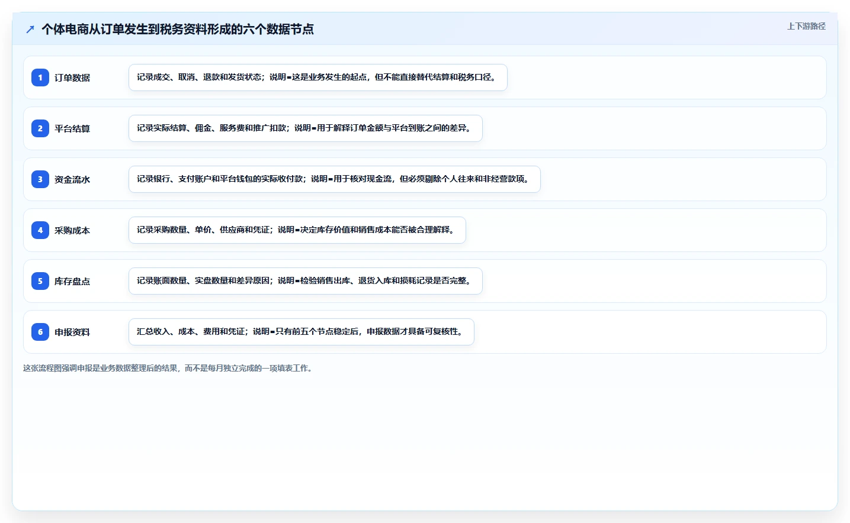
Task: Select step badge number 1
Action: tap(40, 78)
